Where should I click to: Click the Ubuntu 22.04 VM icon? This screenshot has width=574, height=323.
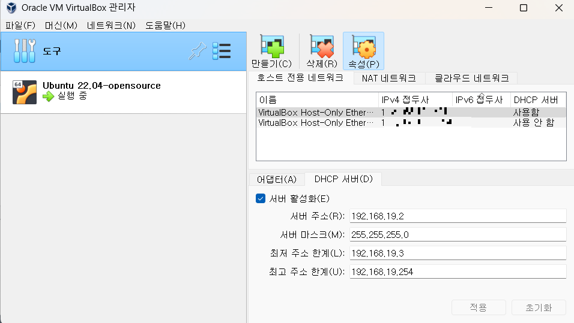pyautogui.click(x=25, y=92)
